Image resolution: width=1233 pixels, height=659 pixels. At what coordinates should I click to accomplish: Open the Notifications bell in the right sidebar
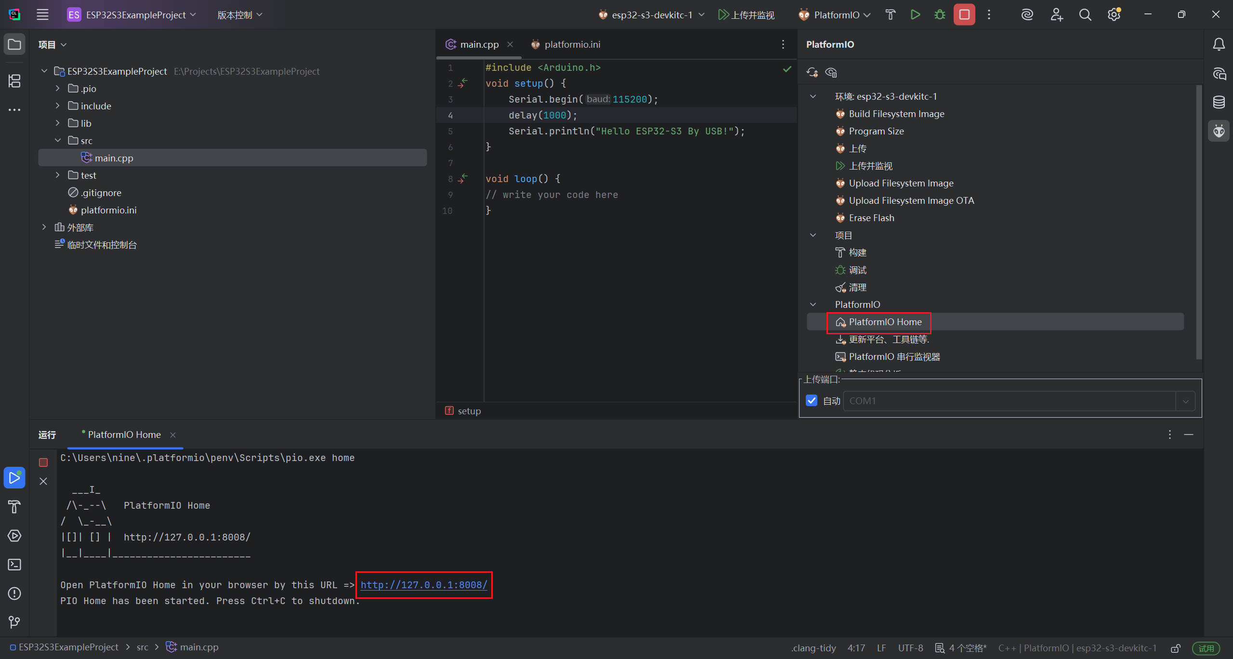pyautogui.click(x=1219, y=44)
